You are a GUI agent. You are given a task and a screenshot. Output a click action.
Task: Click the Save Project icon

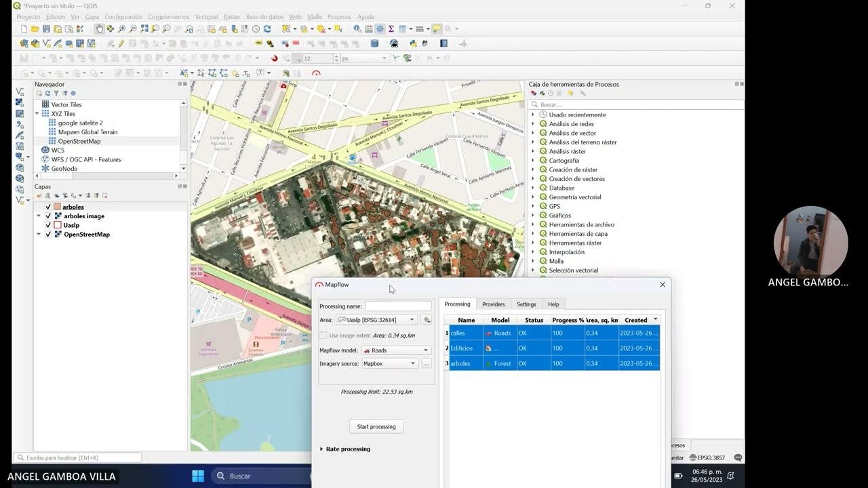pyautogui.click(x=46, y=29)
